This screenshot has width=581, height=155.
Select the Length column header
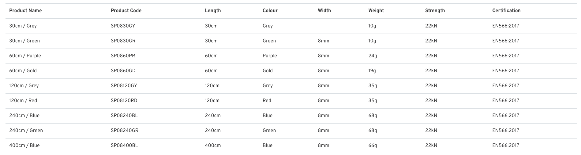point(213,11)
